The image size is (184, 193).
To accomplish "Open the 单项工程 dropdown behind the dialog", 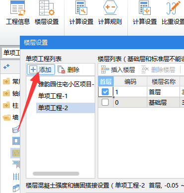I will (11, 53).
